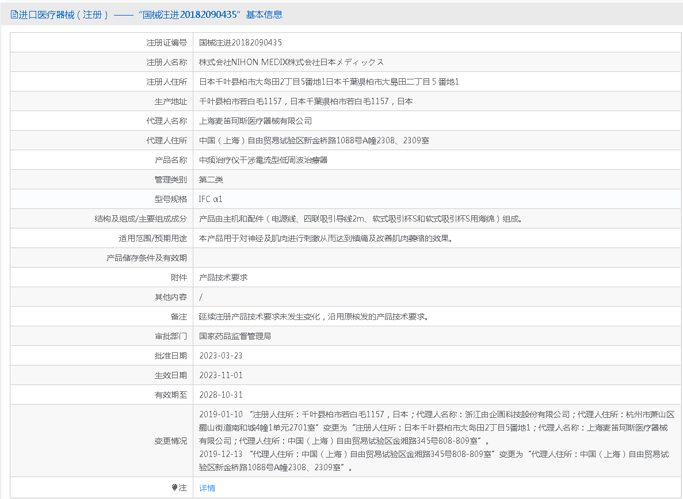Click the registrant name NIHON MEDIX value
This screenshot has width=683, height=499.
coord(291,62)
